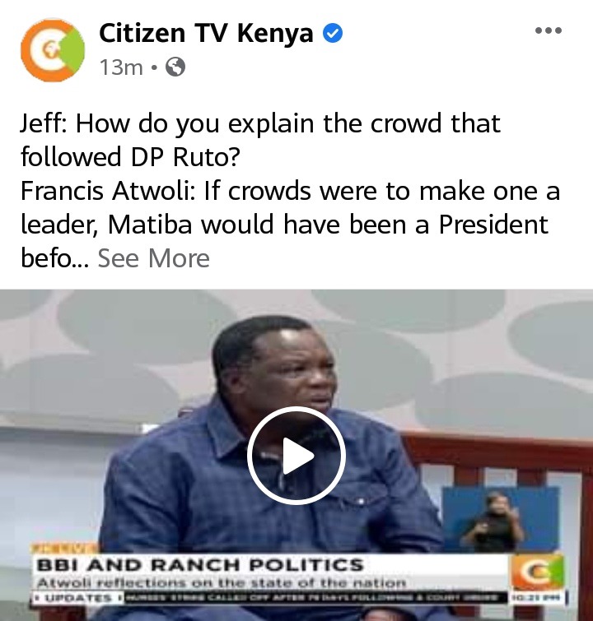This screenshot has width=593, height=621.
Task: Click the sign language interpreter inset
Action: [500, 520]
